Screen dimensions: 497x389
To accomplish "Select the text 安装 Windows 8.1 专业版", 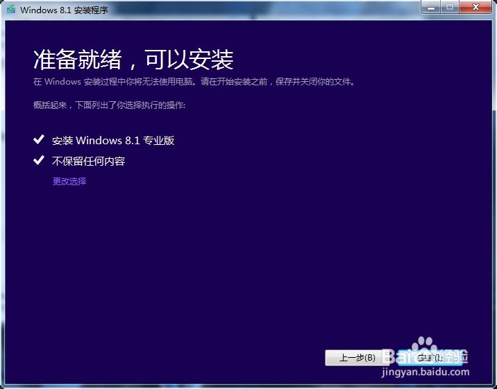I will click(x=113, y=140).
